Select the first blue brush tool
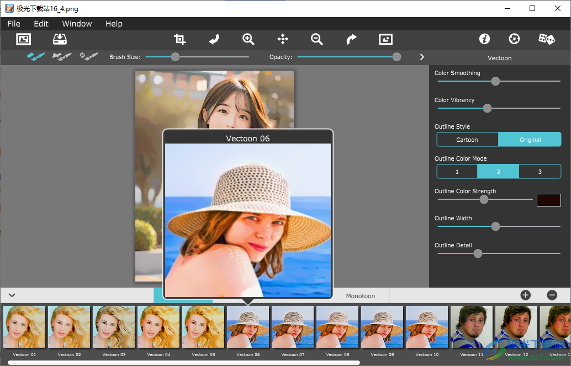The width and height of the screenshot is (571, 366). [36, 56]
